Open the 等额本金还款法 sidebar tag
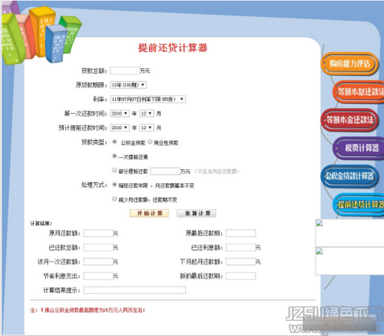The width and height of the screenshot is (384, 336). (349, 120)
